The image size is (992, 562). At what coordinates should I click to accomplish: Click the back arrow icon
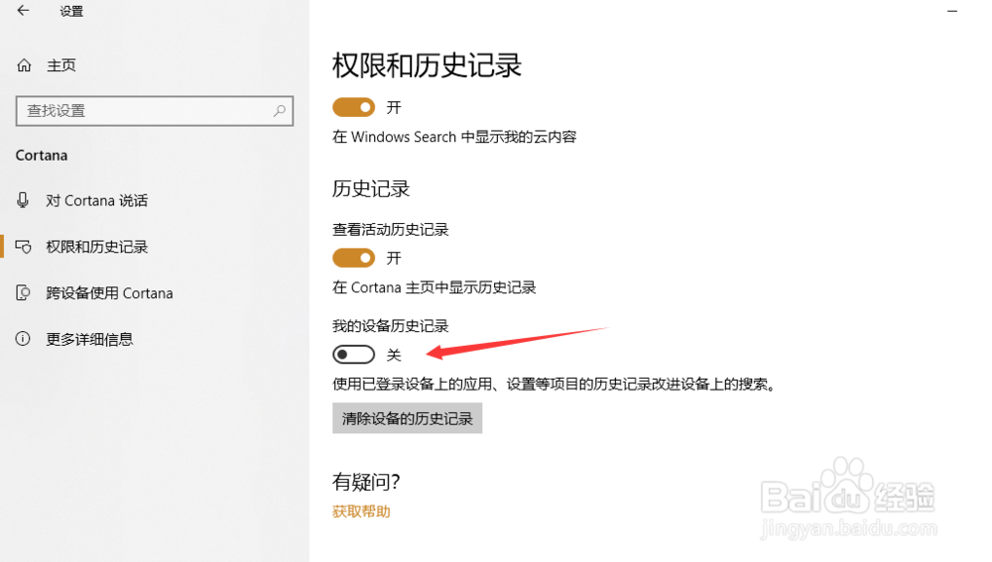tap(24, 10)
